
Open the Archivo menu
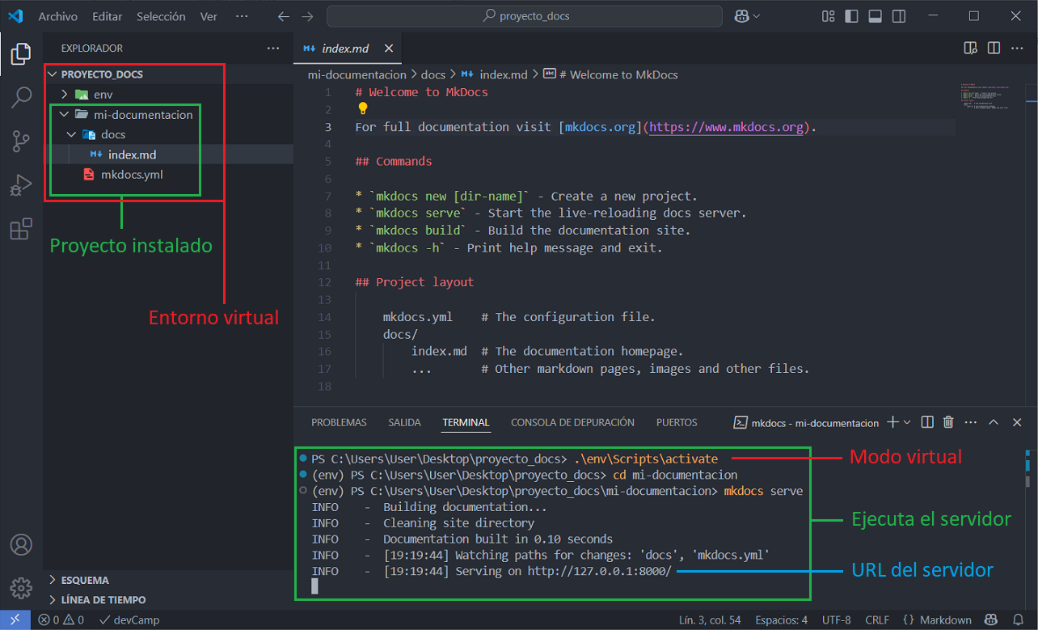[x=57, y=16]
